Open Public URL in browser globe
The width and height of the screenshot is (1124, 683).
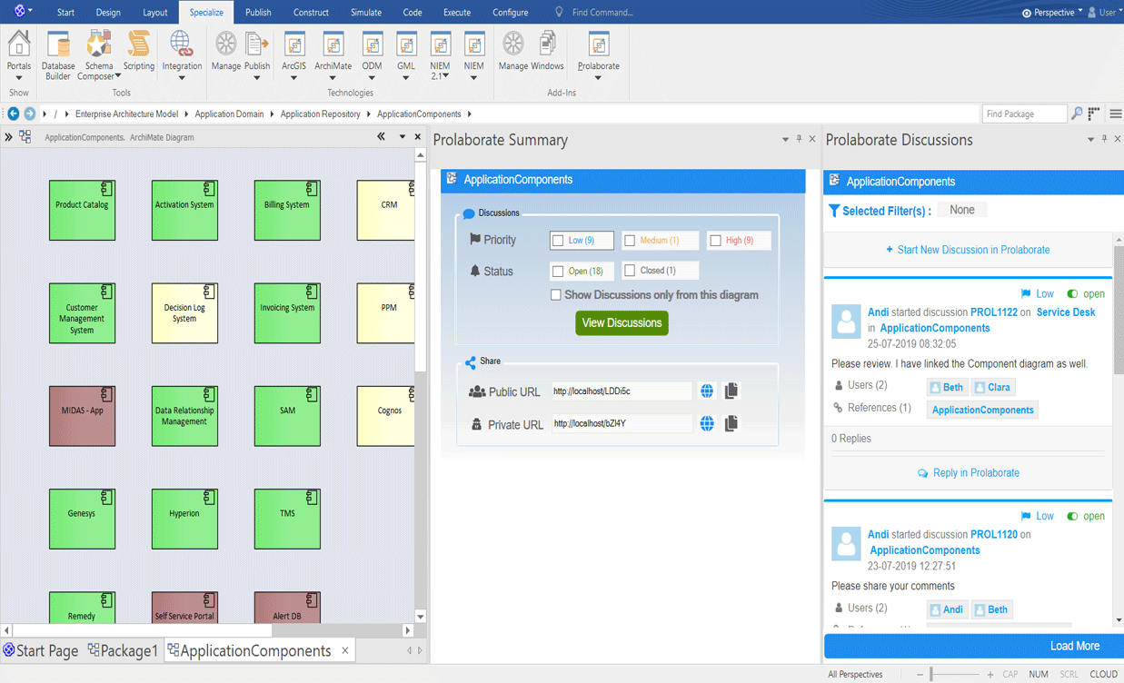707,391
